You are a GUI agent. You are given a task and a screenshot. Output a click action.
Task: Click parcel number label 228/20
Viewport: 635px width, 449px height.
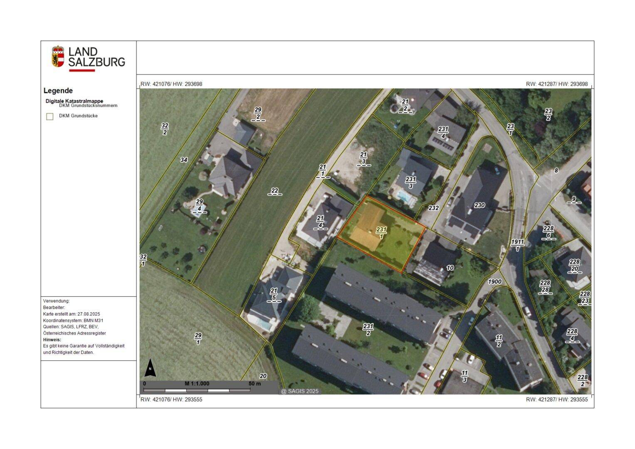pos(574,266)
